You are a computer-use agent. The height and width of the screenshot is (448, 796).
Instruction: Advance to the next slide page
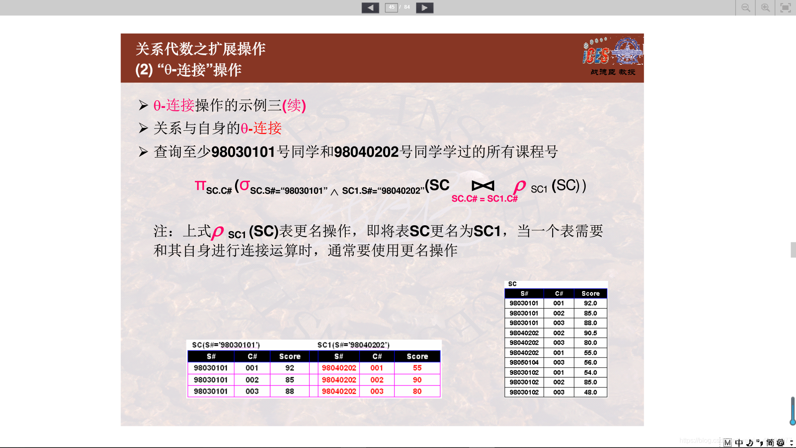(425, 7)
